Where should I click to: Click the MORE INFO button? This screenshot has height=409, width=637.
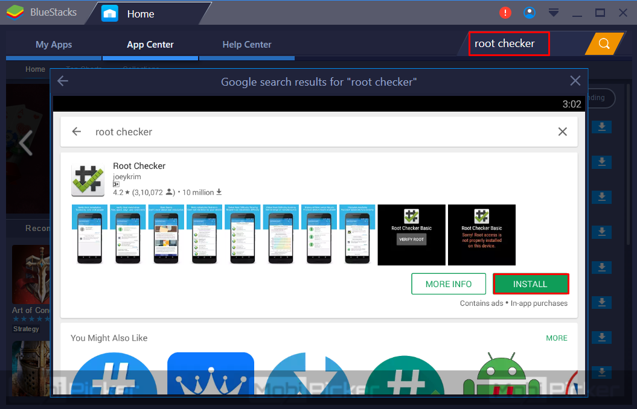tap(449, 284)
